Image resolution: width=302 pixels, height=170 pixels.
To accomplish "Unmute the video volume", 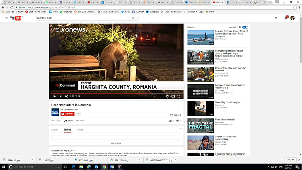I will (66, 96).
